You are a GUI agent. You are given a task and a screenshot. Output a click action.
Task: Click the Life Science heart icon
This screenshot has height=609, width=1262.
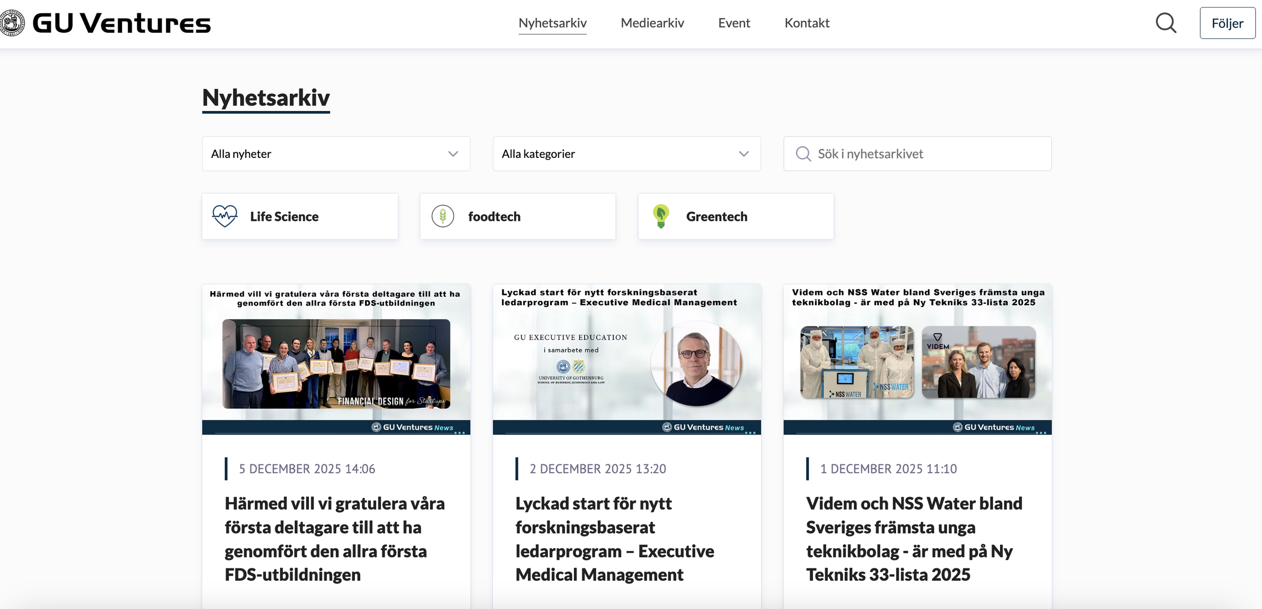[x=225, y=216]
